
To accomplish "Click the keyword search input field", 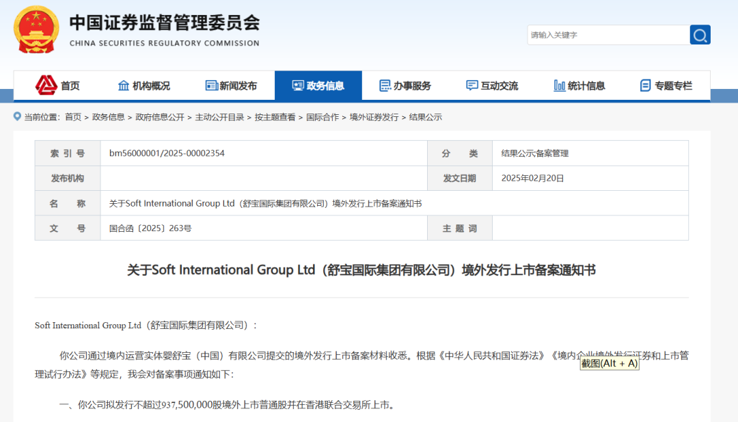I will tap(607, 35).
